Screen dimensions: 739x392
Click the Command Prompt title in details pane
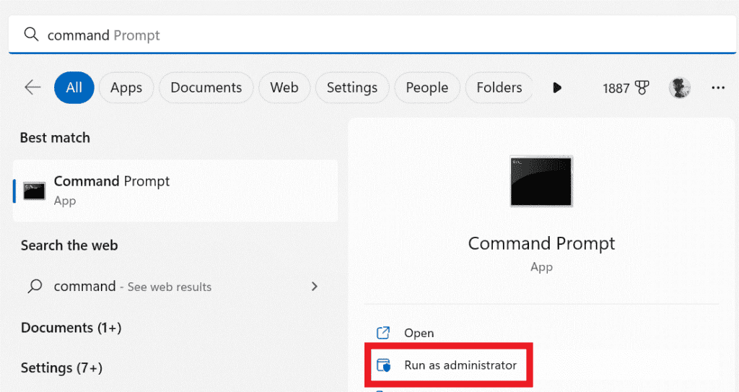(541, 243)
